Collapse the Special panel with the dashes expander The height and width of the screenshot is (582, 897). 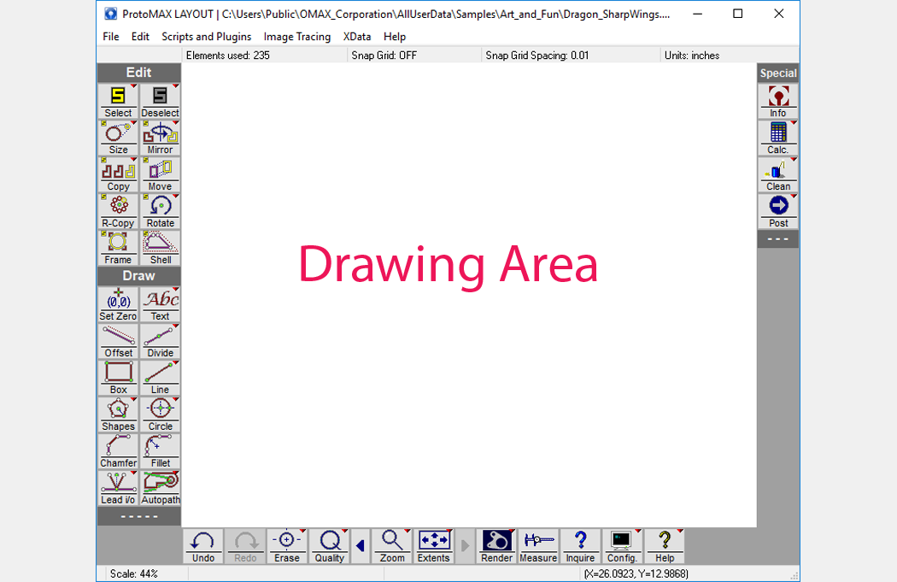coord(777,238)
